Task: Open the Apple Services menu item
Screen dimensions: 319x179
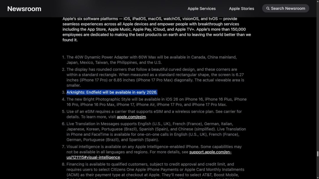Action: 201,9
